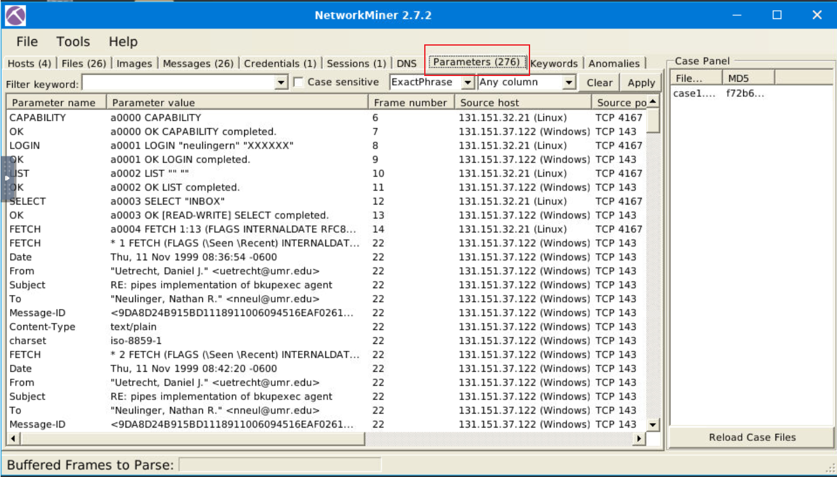Click the Buffered Frames progress bar
This screenshot has height=477, width=837.
tap(280, 465)
